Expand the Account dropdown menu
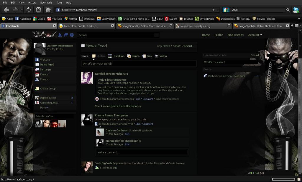Screen dimensions: 302x182 click(x=255, y=35)
